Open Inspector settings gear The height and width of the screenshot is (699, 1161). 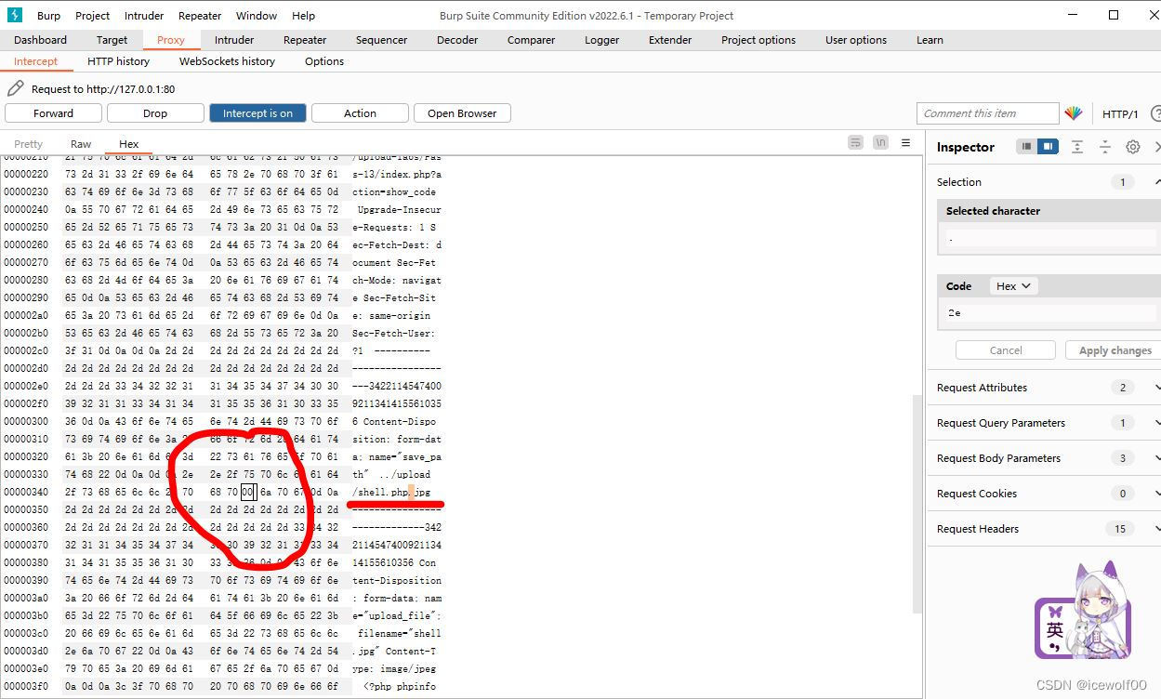pyautogui.click(x=1133, y=147)
